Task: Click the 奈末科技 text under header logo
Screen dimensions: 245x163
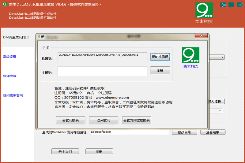Action: pos(204,21)
